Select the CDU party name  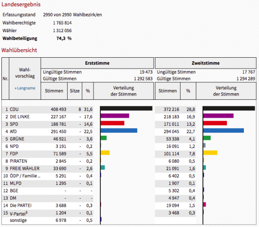coord(14,109)
